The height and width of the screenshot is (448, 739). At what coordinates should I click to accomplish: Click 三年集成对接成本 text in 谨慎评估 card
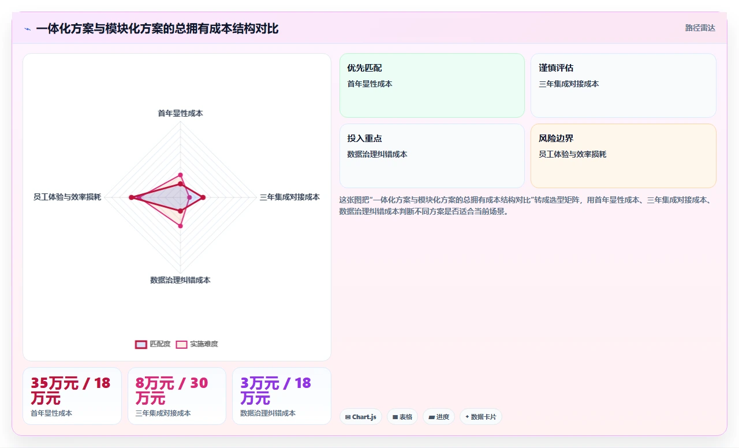(569, 84)
